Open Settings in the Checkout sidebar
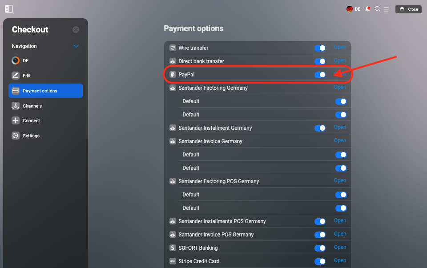427x268 pixels. [x=45, y=136]
